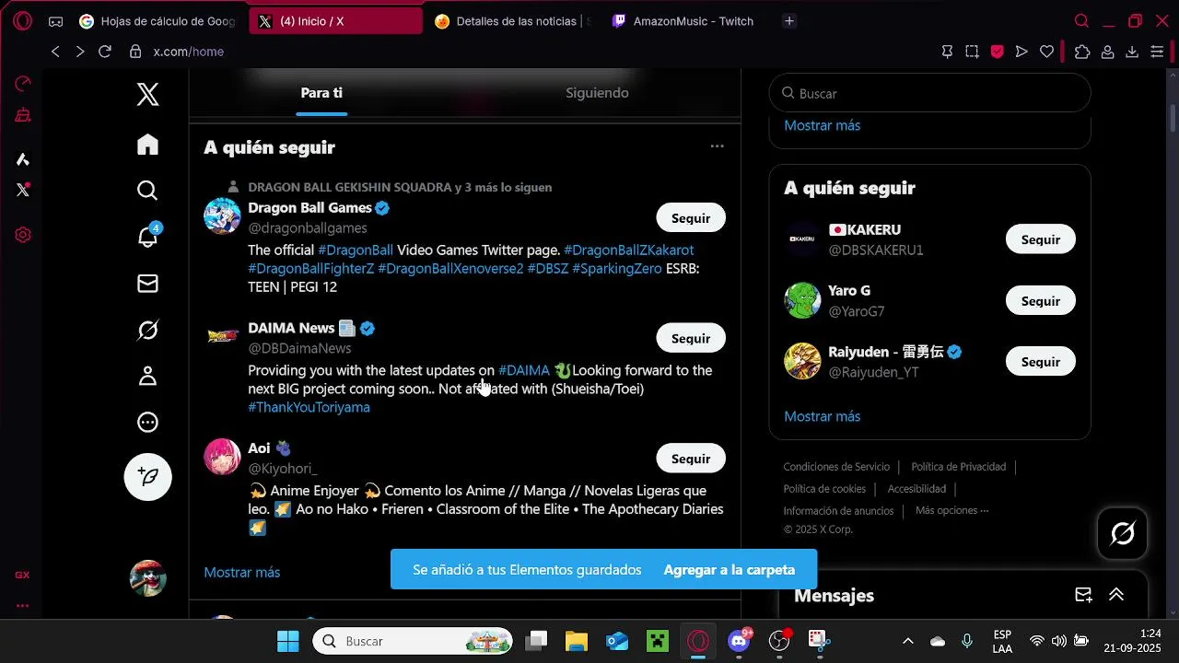Screen dimensions: 1179x663
Task: Show hidden system tray icons
Action: (x=907, y=641)
